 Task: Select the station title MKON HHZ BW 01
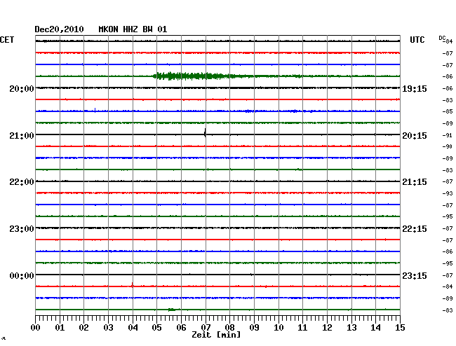[x=133, y=29]
